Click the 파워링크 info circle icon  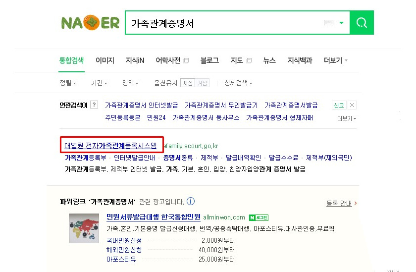[x=191, y=202]
